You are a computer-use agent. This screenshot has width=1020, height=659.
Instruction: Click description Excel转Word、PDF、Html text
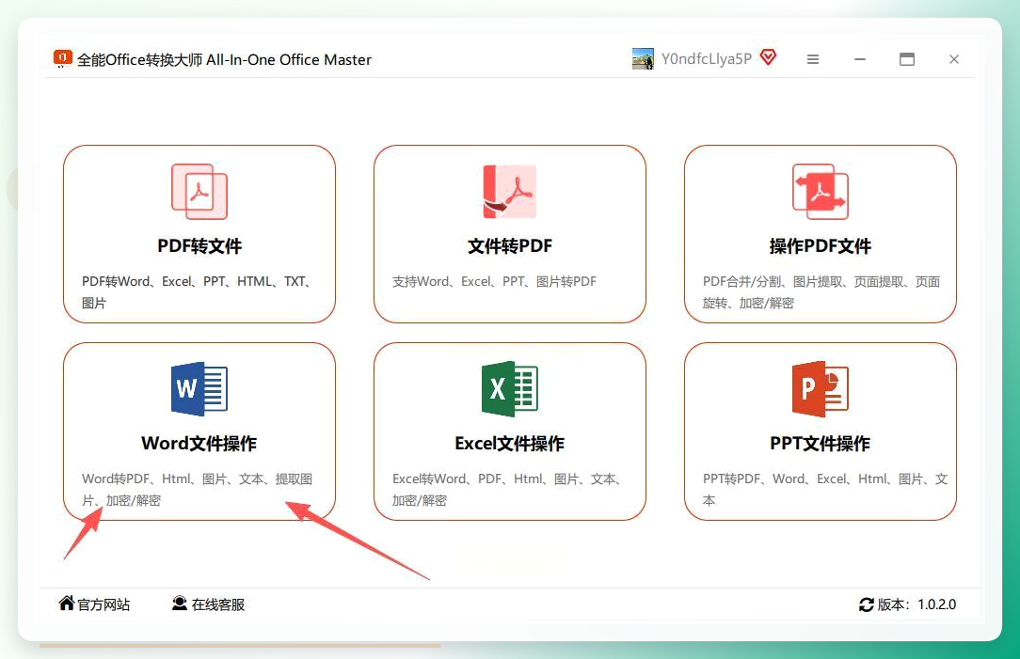(507, 490)
